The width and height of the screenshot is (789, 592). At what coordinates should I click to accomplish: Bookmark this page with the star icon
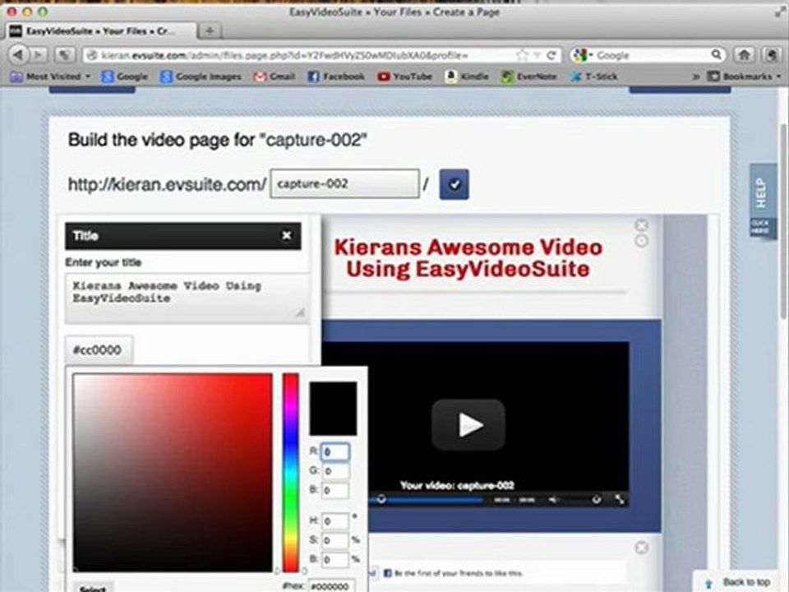(523, 55)
